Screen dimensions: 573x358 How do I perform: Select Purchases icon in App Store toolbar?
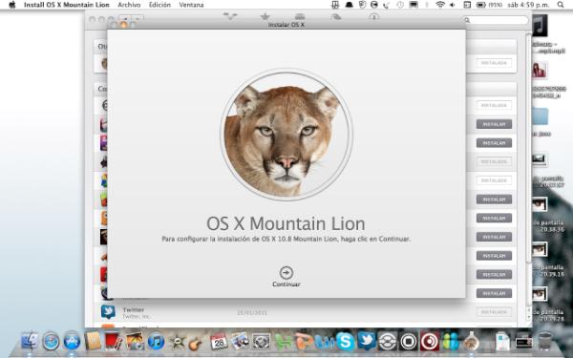[336, 16]
